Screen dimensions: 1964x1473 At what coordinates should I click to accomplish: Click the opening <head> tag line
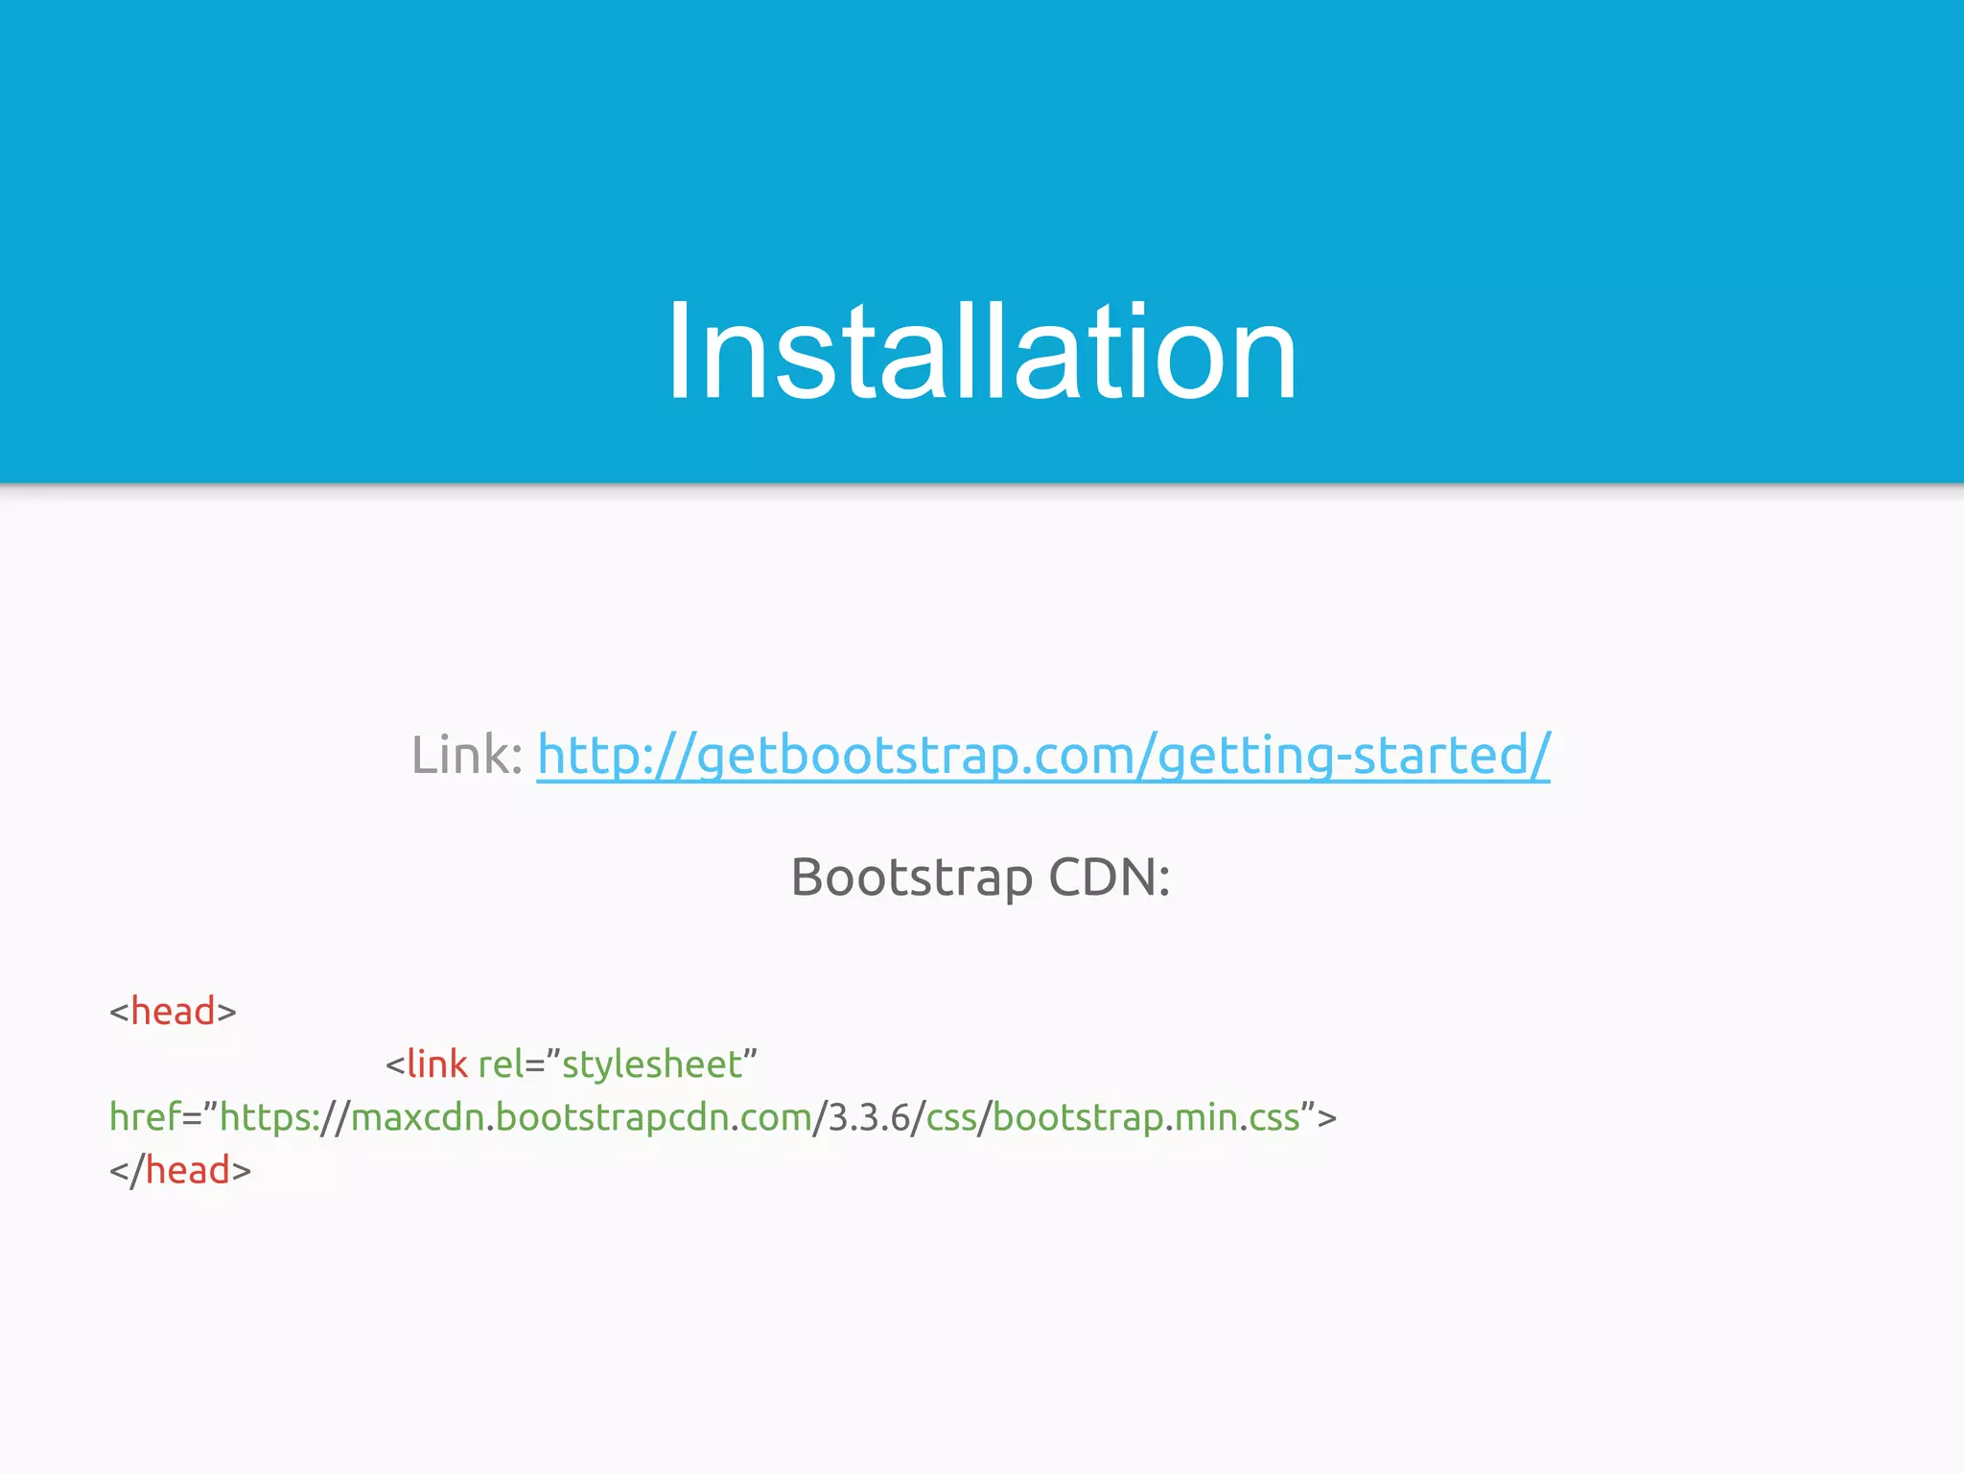(x=173, y=1011)
